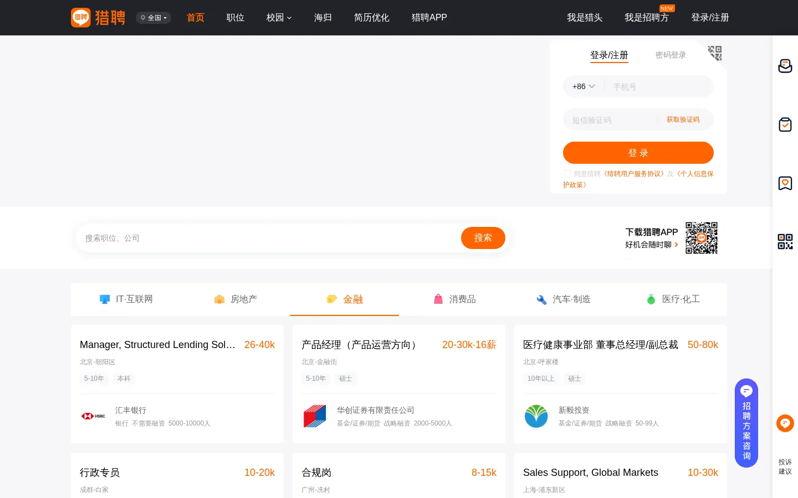Focus the 手机号 input field

coord(659,87)
